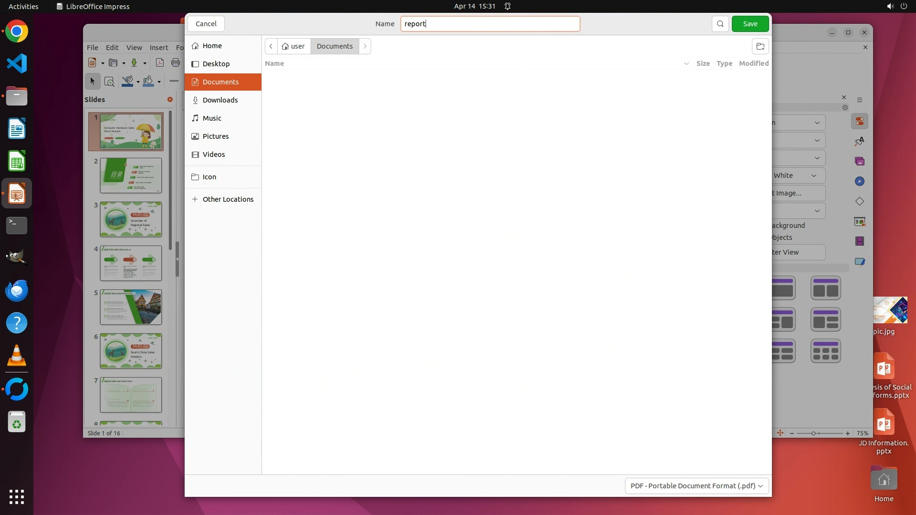The image size is (916, 515).
Task: Open the Gallery sidebar icon
Action: tap(859, 162)
